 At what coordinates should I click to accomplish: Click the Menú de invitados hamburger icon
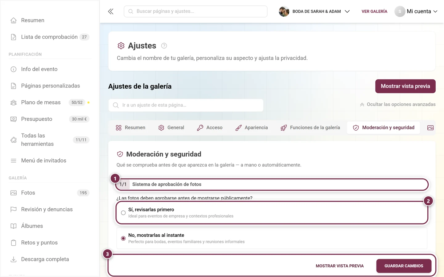coord(14,161)
